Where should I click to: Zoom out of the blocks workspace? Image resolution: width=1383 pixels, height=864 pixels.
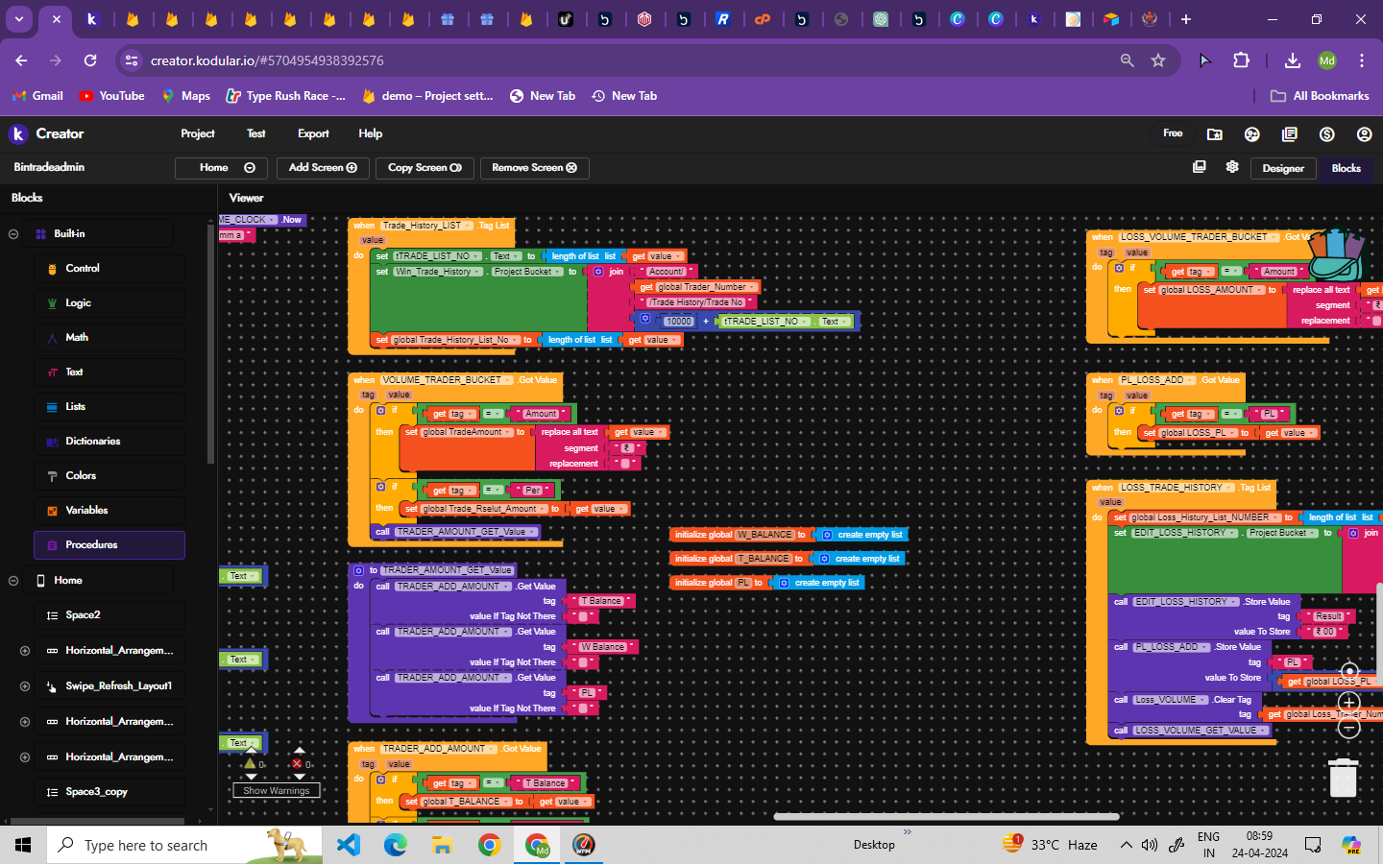(x=1349, y=729)
